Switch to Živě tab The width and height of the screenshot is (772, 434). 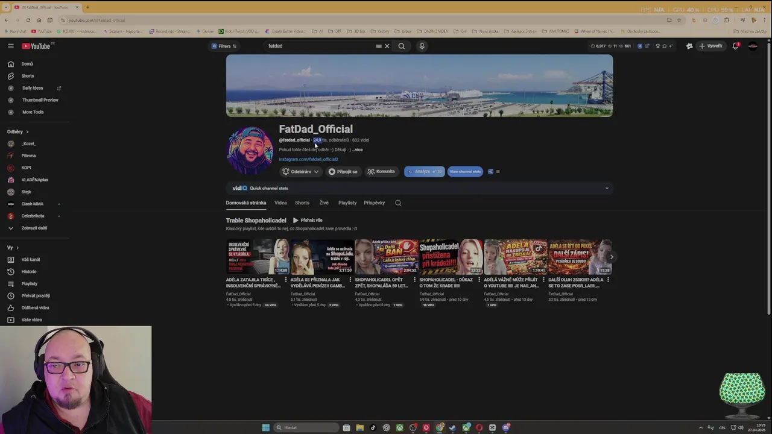tap(324, 203)
